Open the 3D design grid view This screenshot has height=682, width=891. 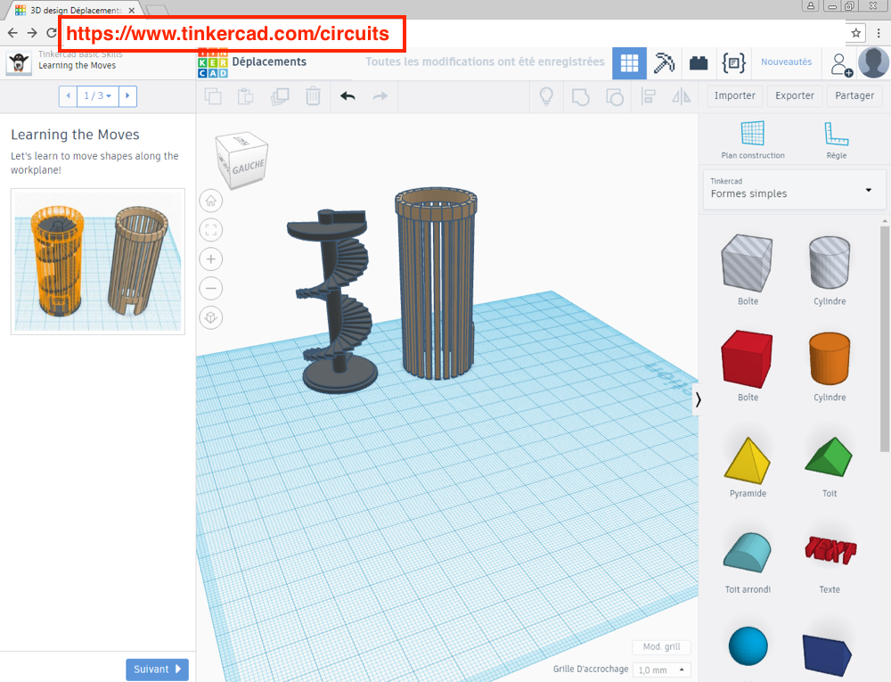coord(629,63)
